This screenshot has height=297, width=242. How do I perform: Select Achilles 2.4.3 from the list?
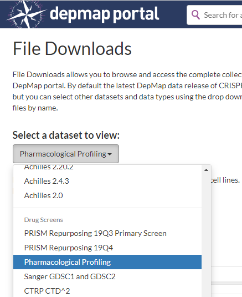tap(107, 181)
